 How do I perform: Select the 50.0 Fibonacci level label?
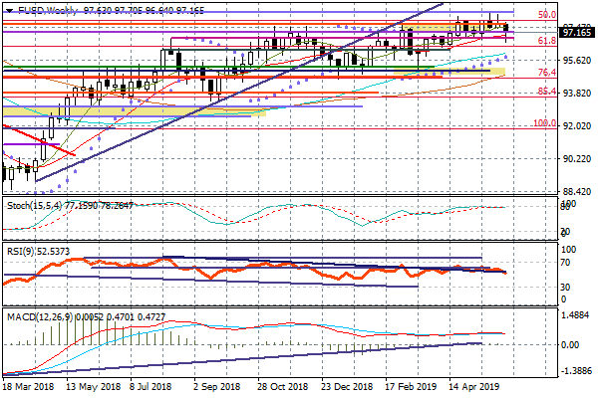tap(546, 16)
